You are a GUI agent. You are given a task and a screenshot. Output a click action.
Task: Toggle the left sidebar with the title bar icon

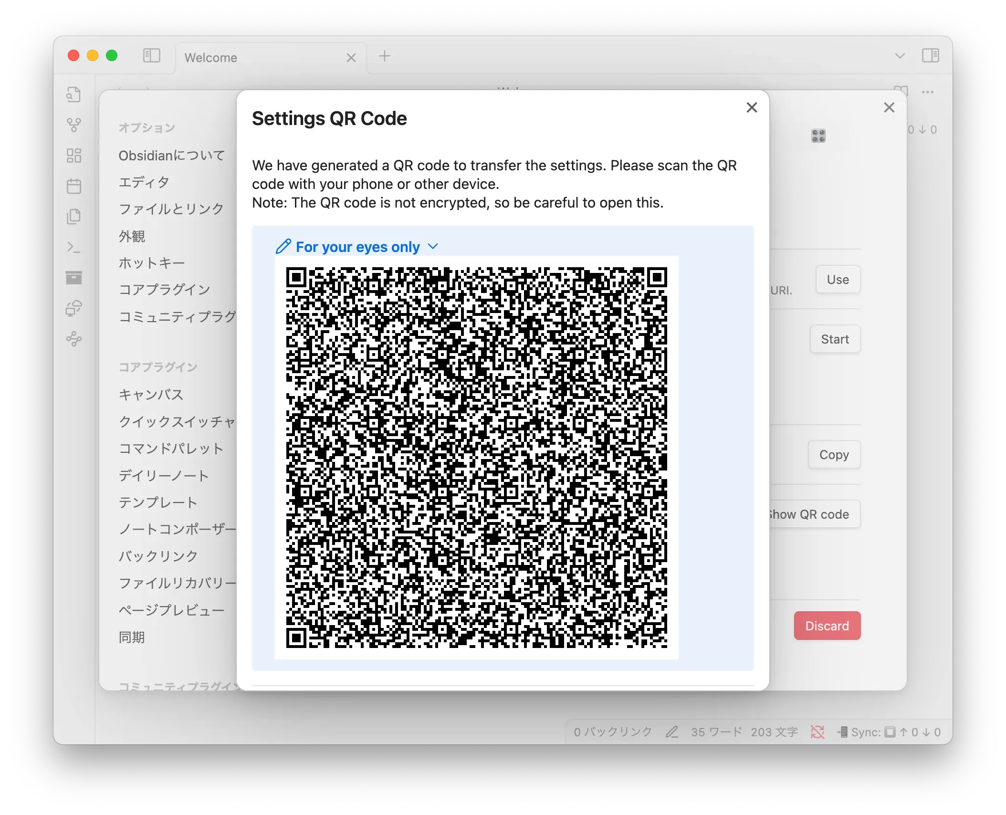[x=151, y=56]
